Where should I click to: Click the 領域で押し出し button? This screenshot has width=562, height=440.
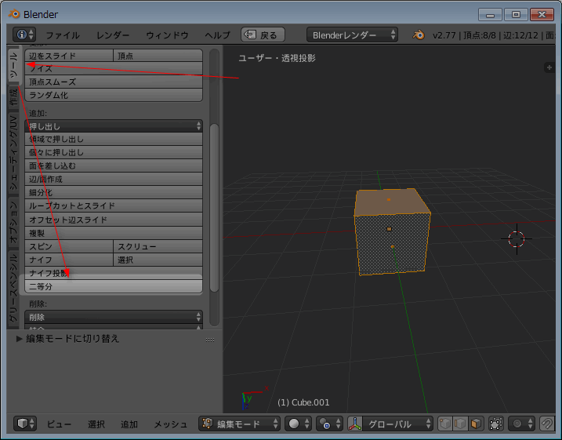(x=114, y=139)
